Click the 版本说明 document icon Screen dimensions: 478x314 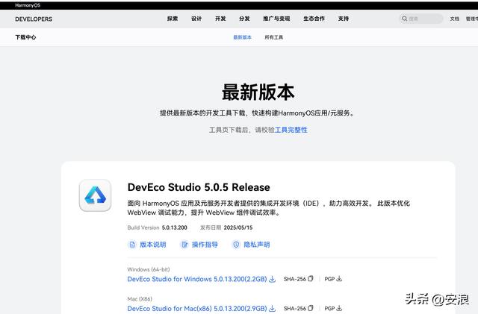point(132,245)
